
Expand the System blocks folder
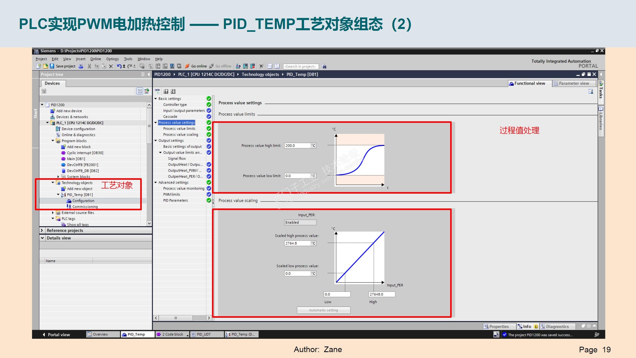click(x=58, y=177)
